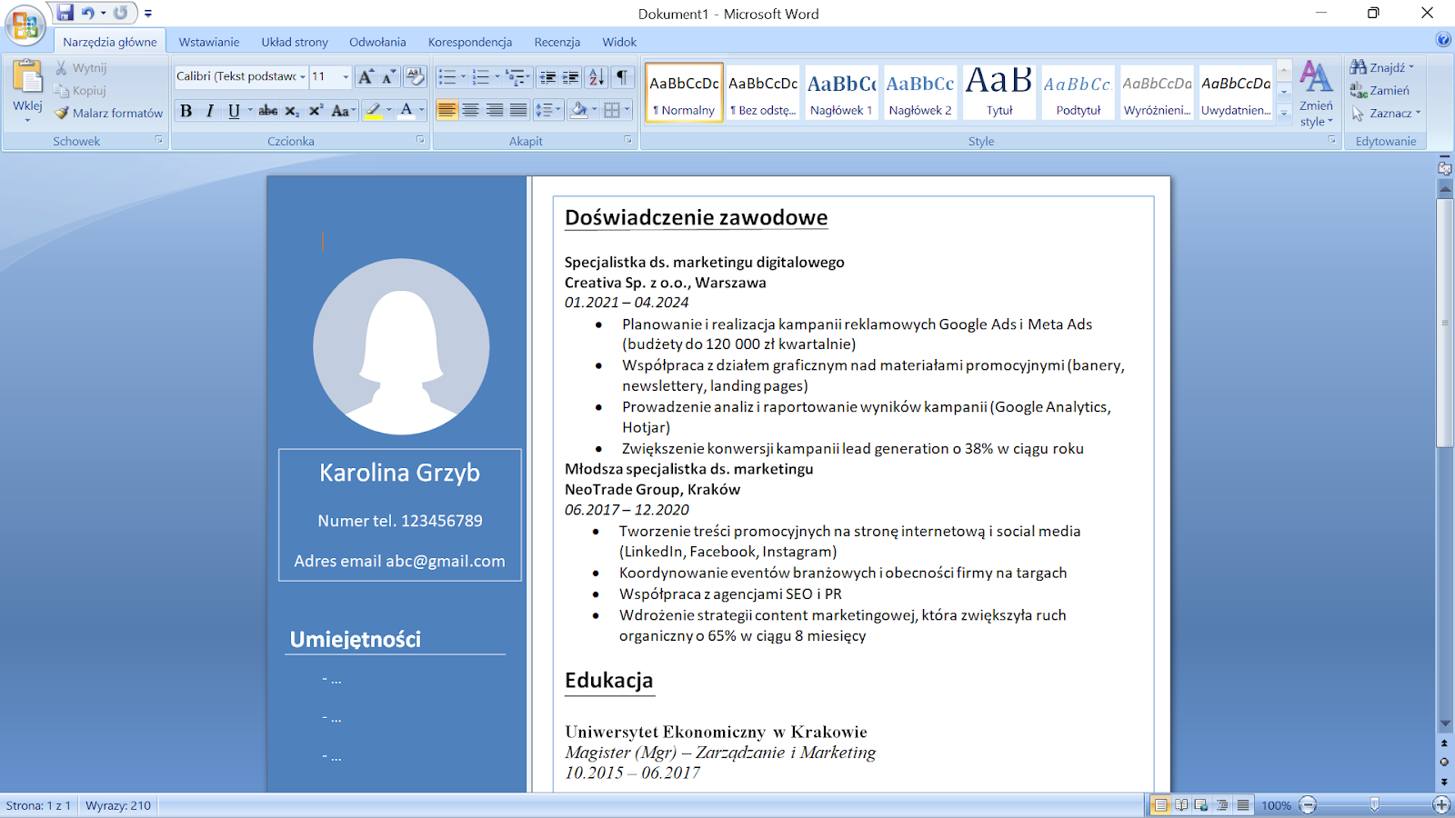
Task: Click the Save icon in quick access toolbar
Action: pyautogui.click(x=65, y=13)
